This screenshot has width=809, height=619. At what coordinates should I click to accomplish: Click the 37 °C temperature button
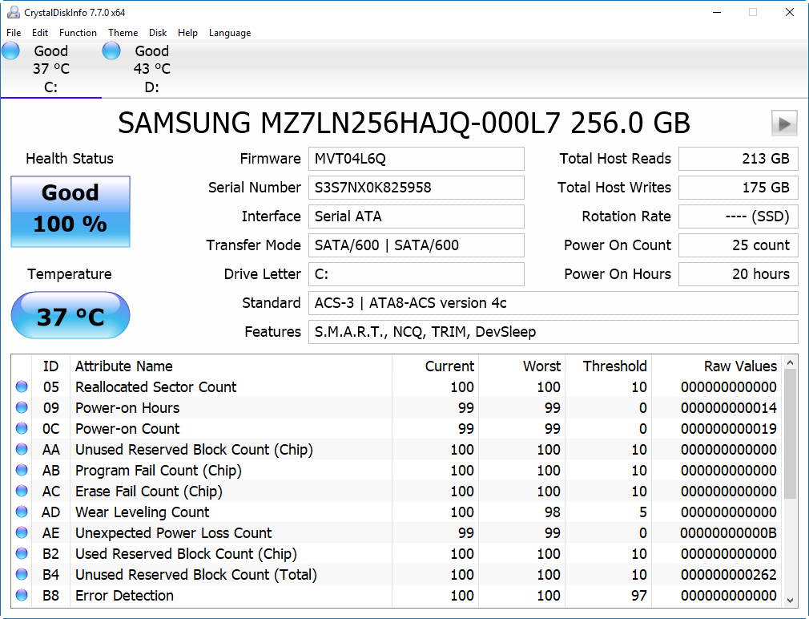coord(70,315)
